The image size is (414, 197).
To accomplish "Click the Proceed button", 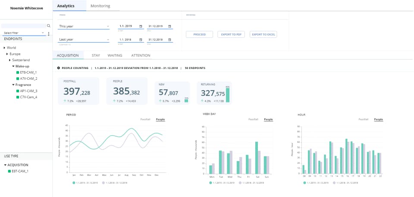I will tap(199, 34).
